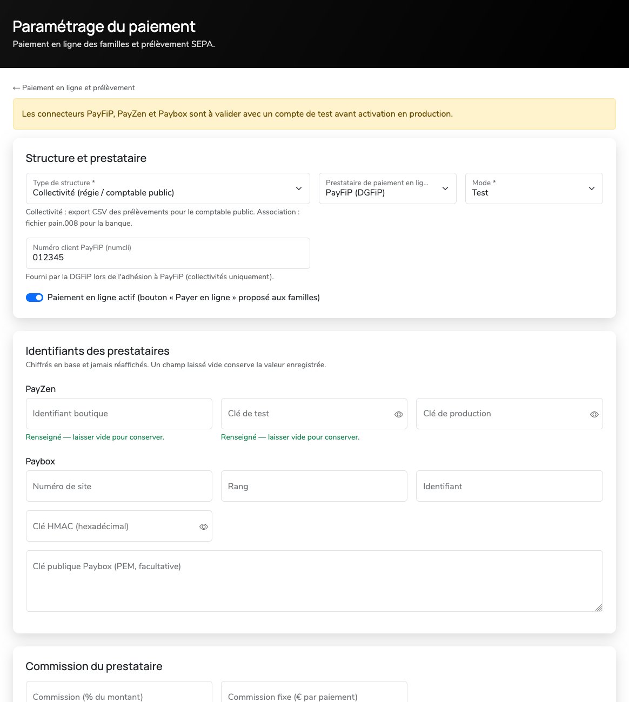Click the Commission du prestataire heading
The image size is (629, 702).
tap(94, 666)
